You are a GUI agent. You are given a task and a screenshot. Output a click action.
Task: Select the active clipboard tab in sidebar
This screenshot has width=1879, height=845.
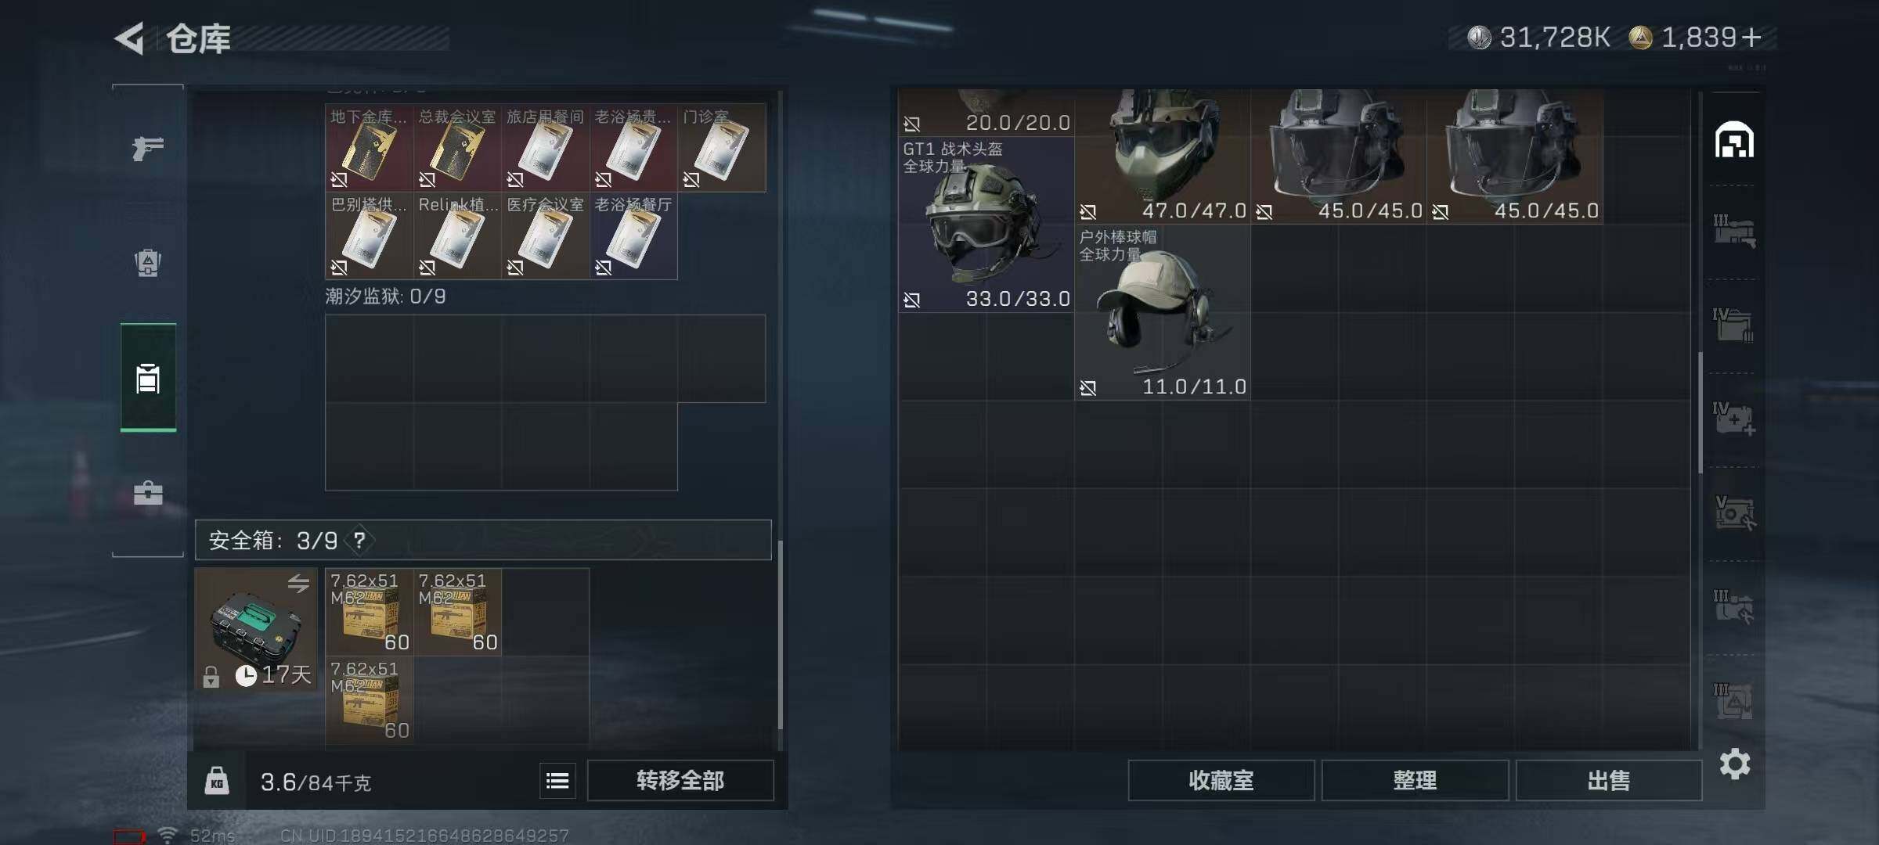click(148, 378)
